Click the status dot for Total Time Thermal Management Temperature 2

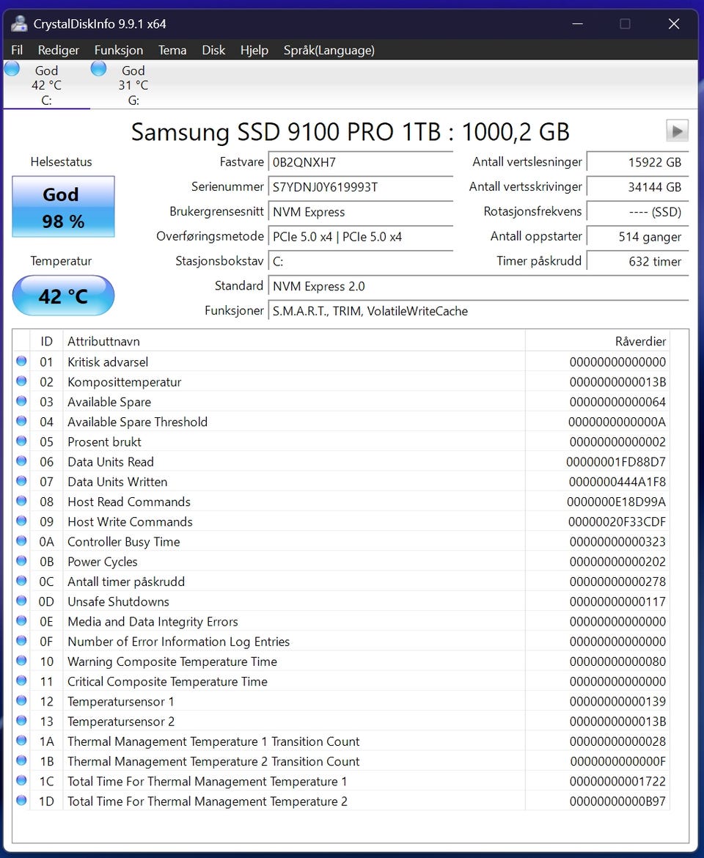point(21,800)
